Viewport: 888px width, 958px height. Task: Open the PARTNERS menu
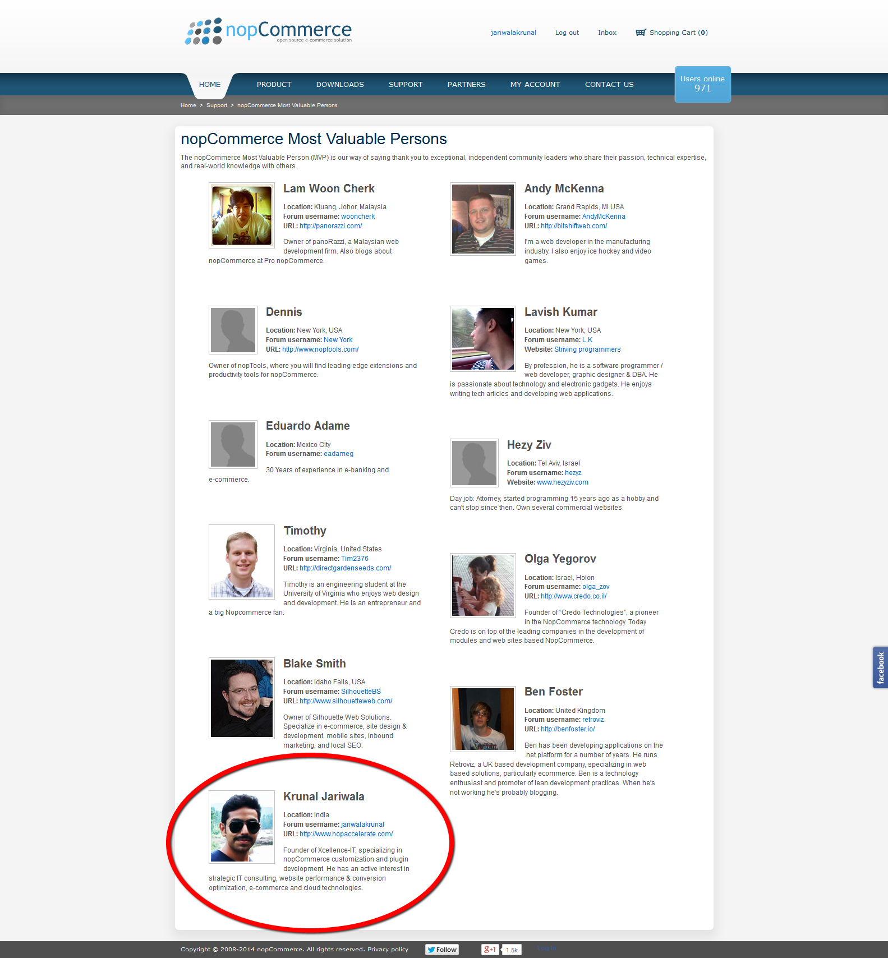[467, 85]
